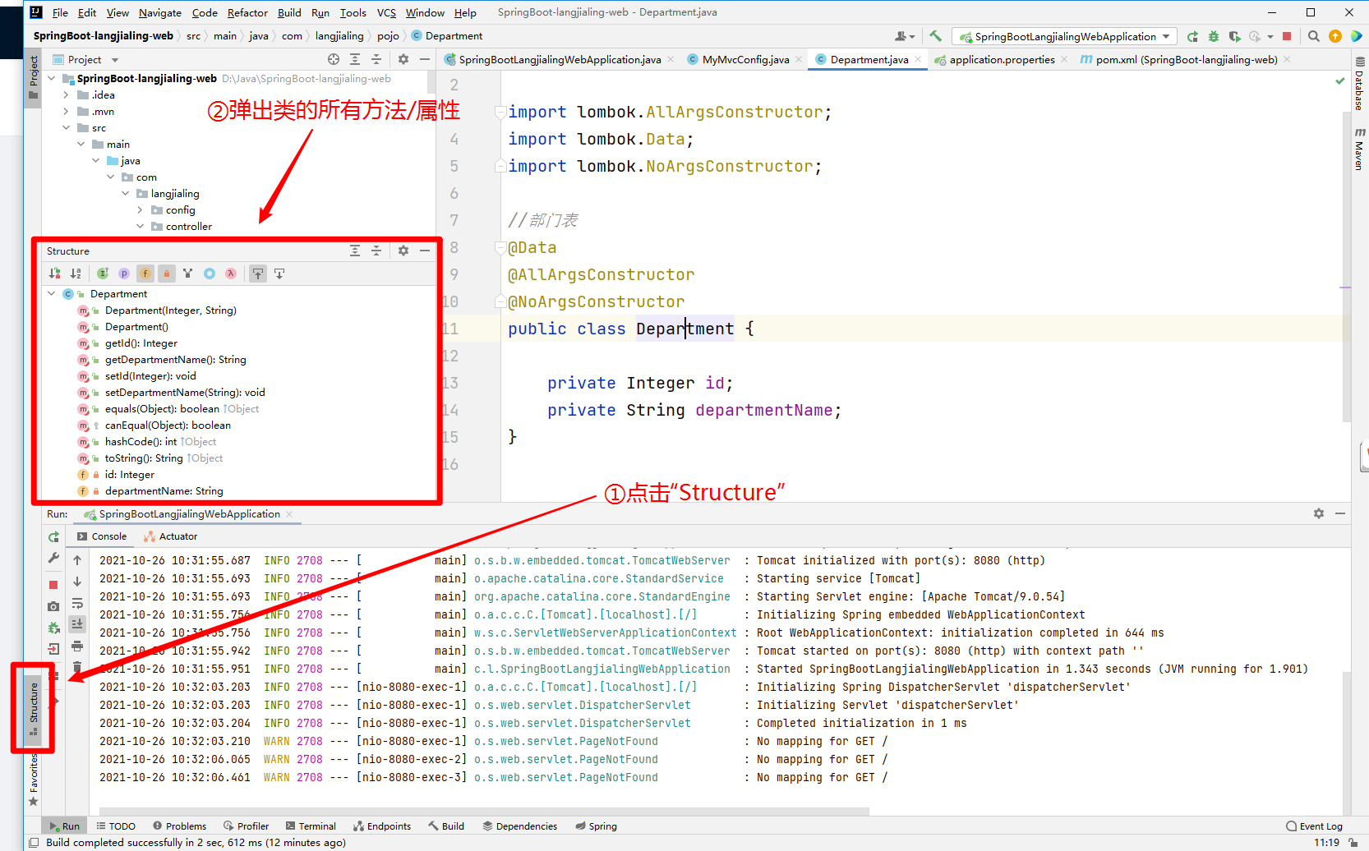Open the VCS menu
The image size is (1369, 851).
point(386,12)
